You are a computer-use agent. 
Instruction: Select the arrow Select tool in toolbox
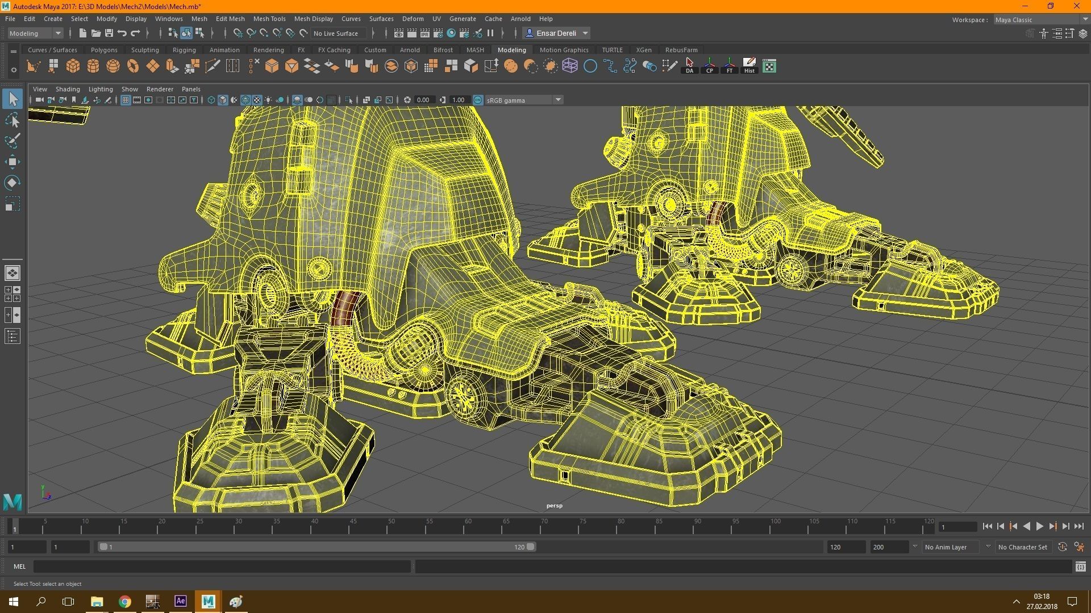(x=13, y=99)
